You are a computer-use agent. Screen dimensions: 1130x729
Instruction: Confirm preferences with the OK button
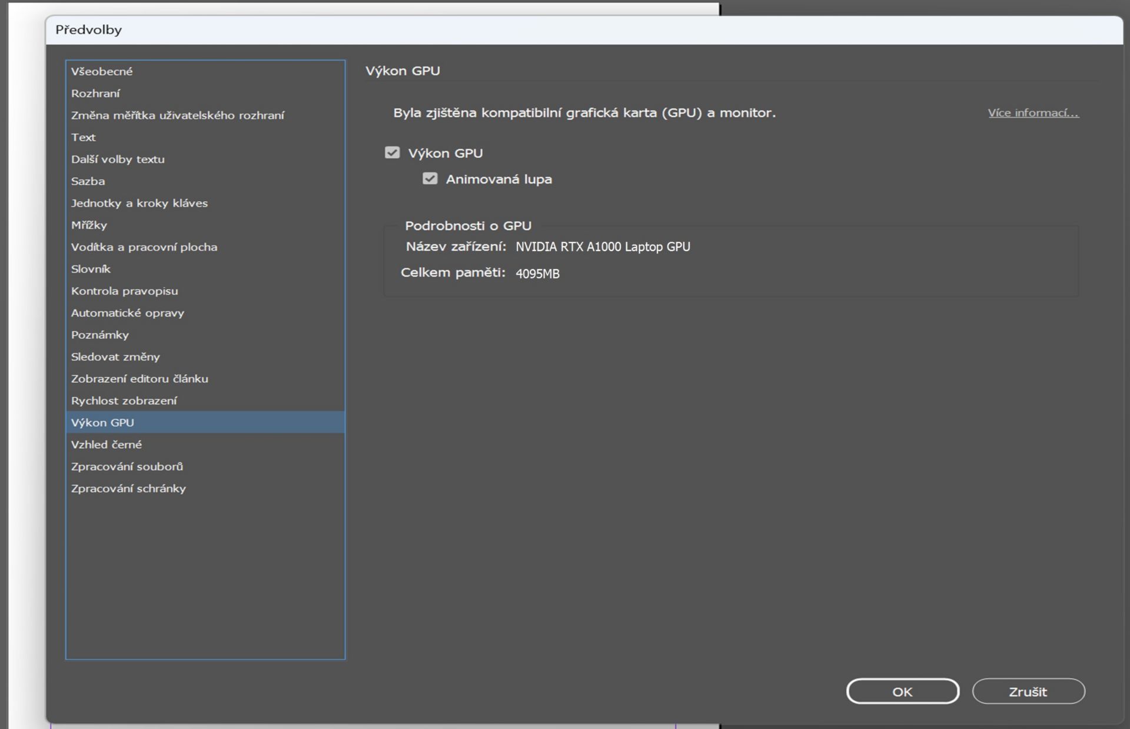(x=902, y=691)
